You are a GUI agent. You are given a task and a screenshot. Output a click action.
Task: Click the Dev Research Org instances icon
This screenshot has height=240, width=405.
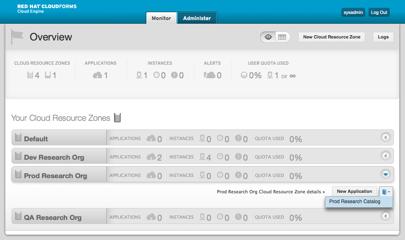[202, 157]
